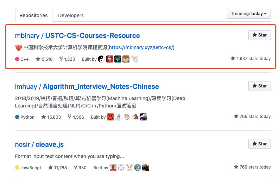Click the 765 stars today text
The height and width of the screenshot is (184, 279).
coord(252,116)
